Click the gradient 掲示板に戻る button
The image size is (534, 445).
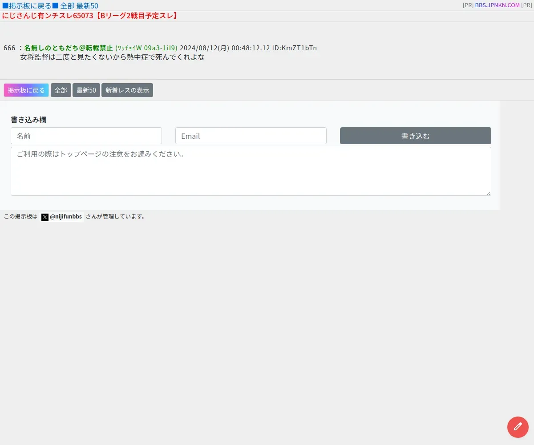click(x=26, y=90)
